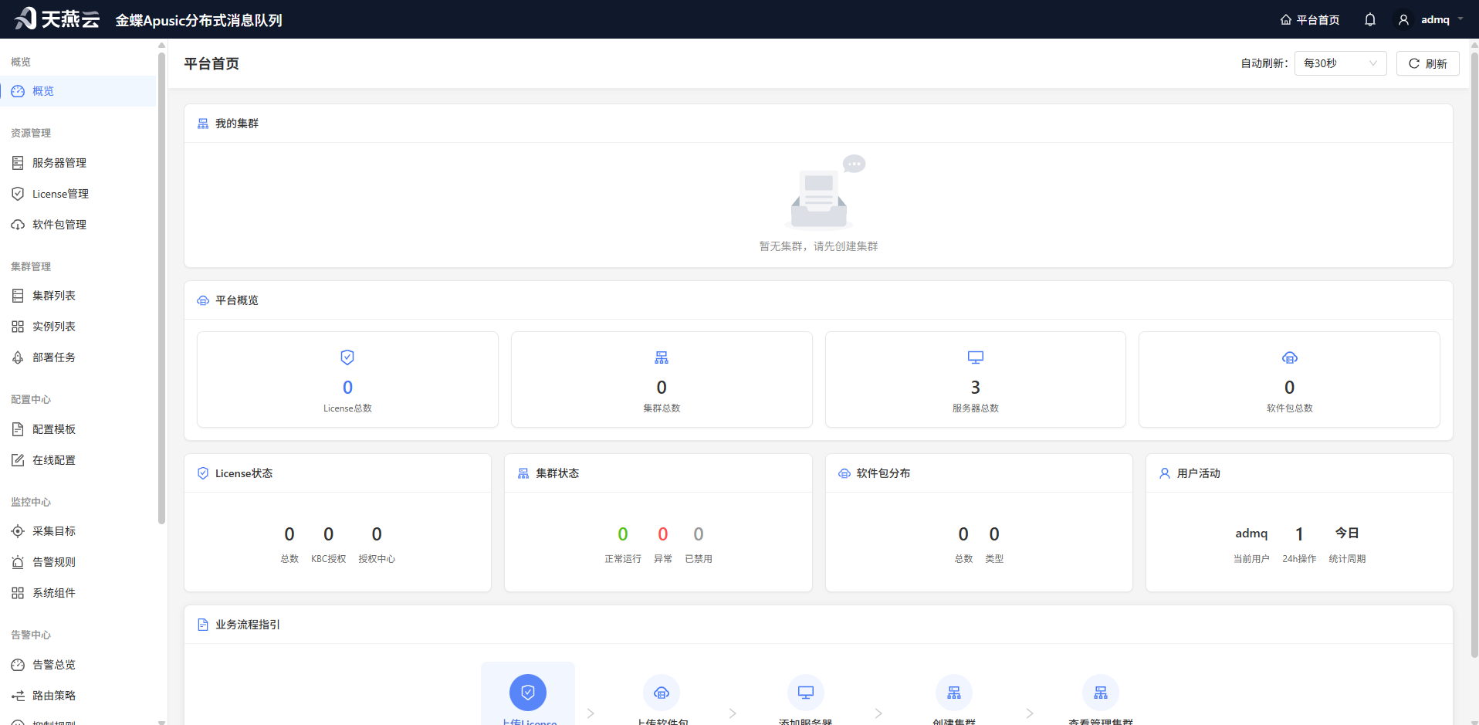Click the 上传软件包 step icon
The image size is (1479, 725).
pyautogui.click(x=662, y=693)
